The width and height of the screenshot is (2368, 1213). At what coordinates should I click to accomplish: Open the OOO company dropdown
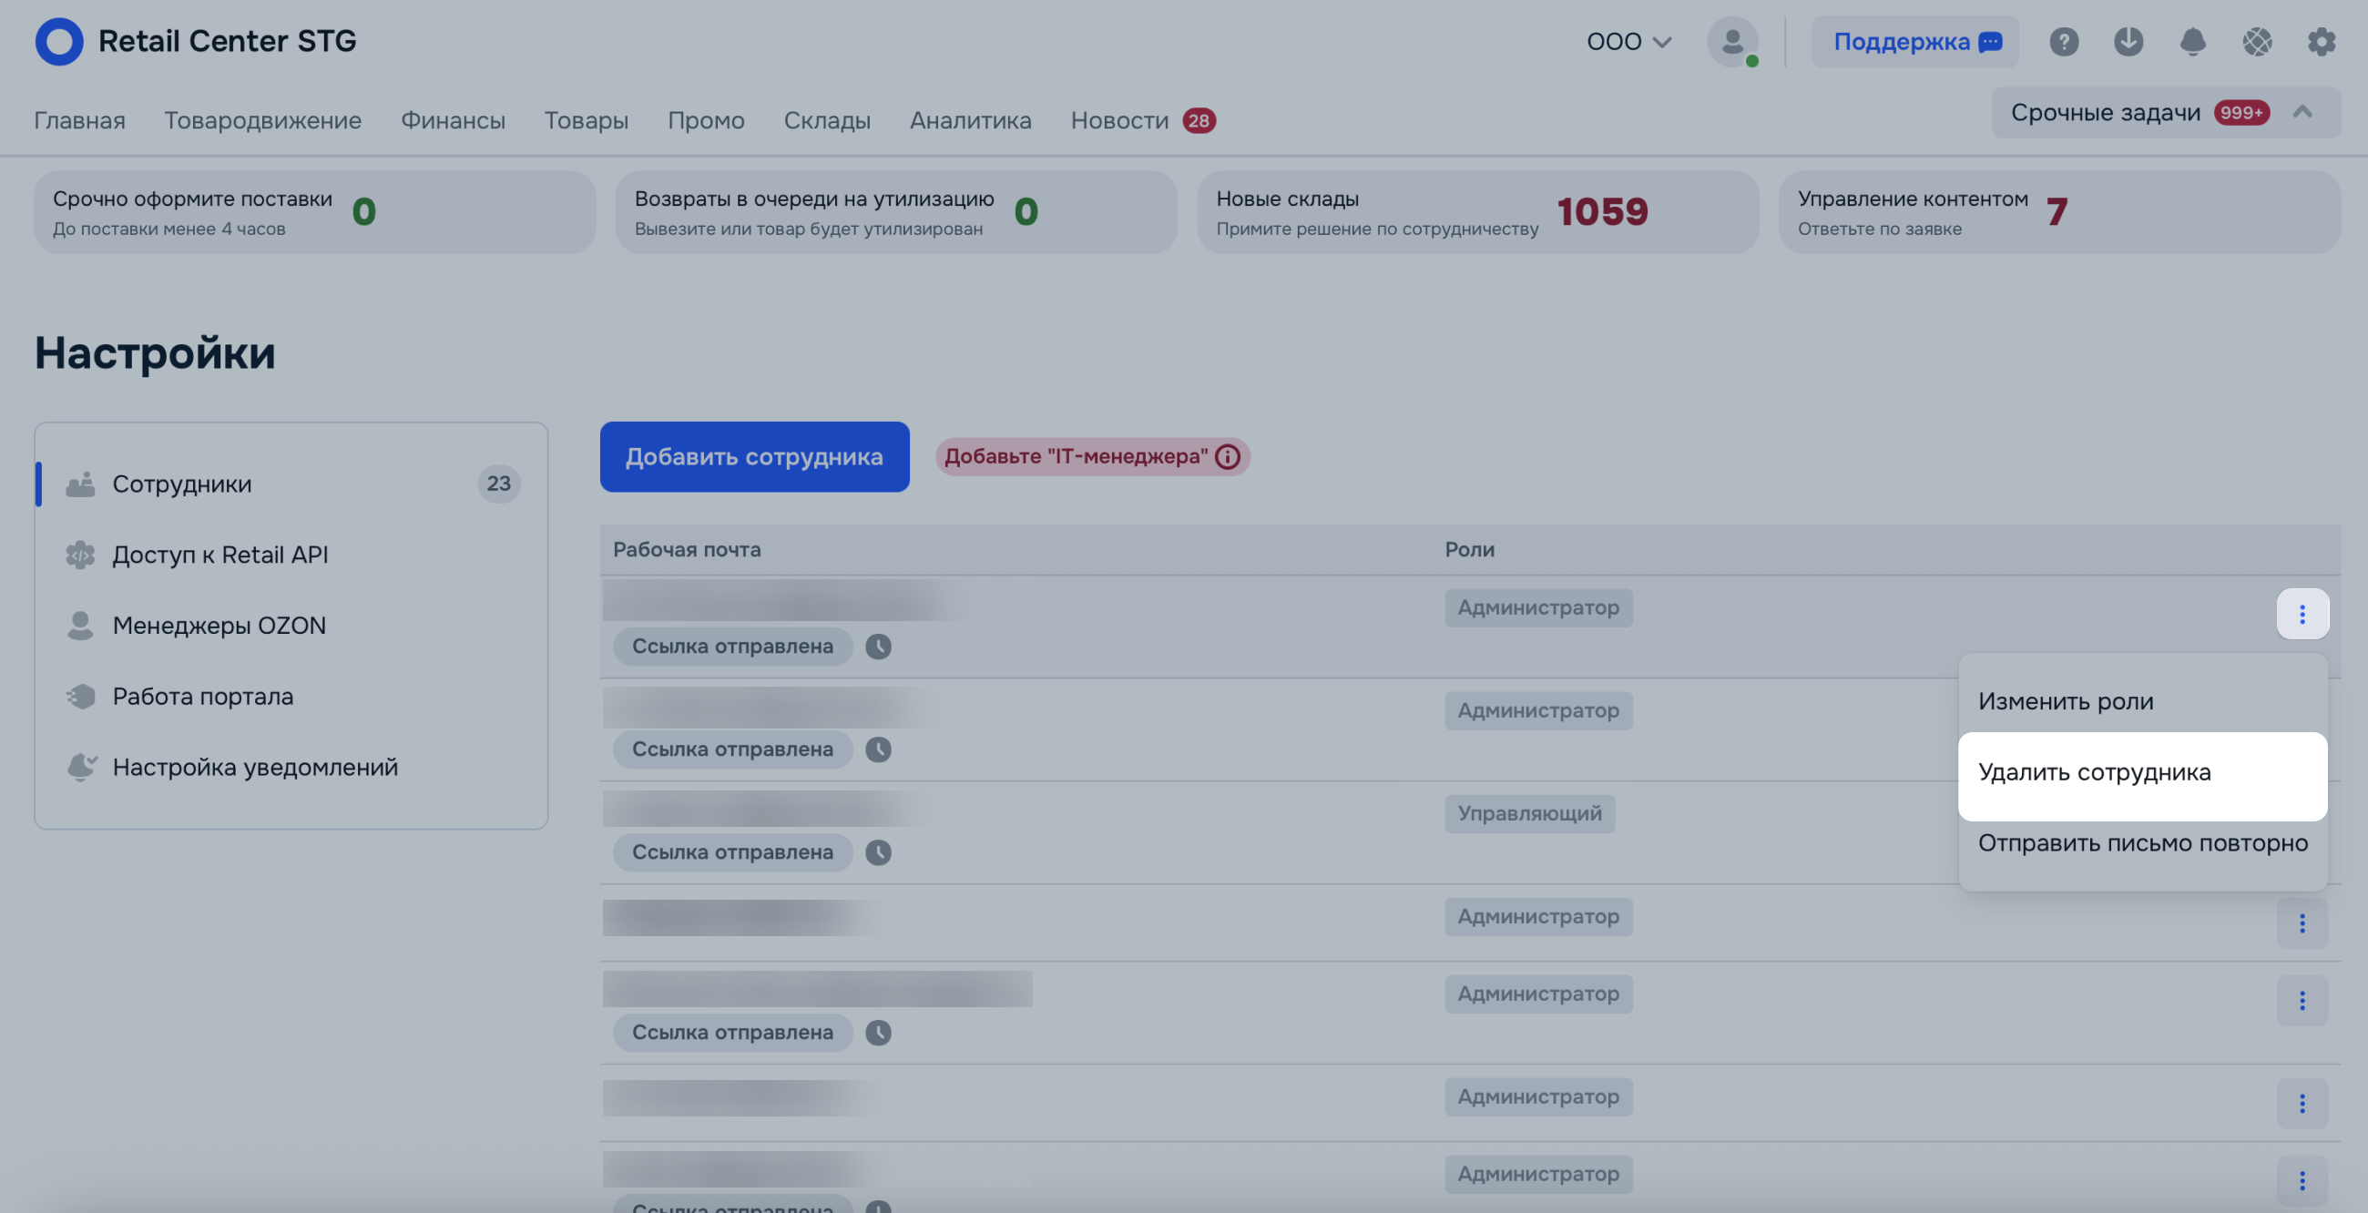(x=1628, y=41)
